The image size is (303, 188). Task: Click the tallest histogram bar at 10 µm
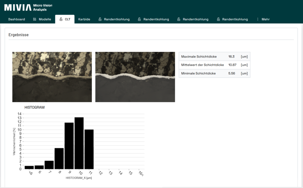pos(79,143)
